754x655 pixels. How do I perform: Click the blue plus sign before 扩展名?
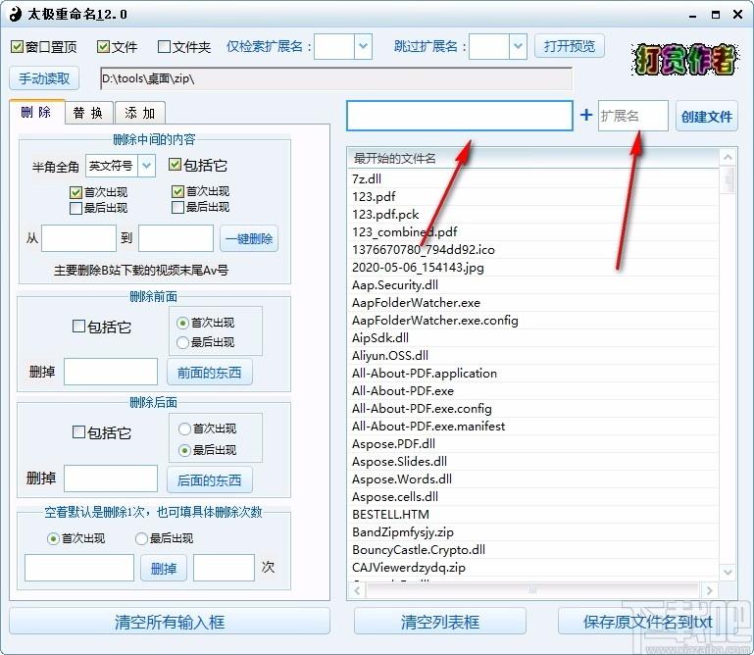tap(585, 115)
